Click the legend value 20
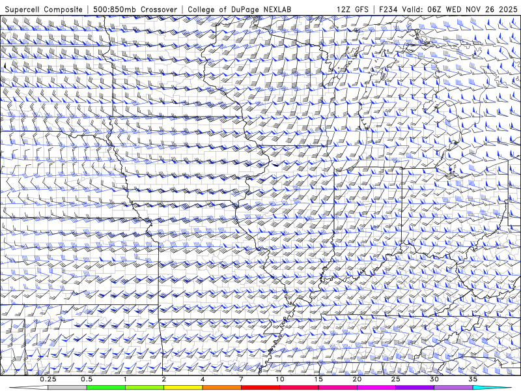The height and width of the screenshot is (391, 521). pos(357,379)
